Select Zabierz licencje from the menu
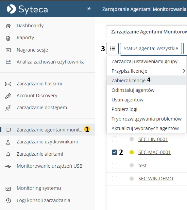The image size is (187, 210). pos(147,80)
